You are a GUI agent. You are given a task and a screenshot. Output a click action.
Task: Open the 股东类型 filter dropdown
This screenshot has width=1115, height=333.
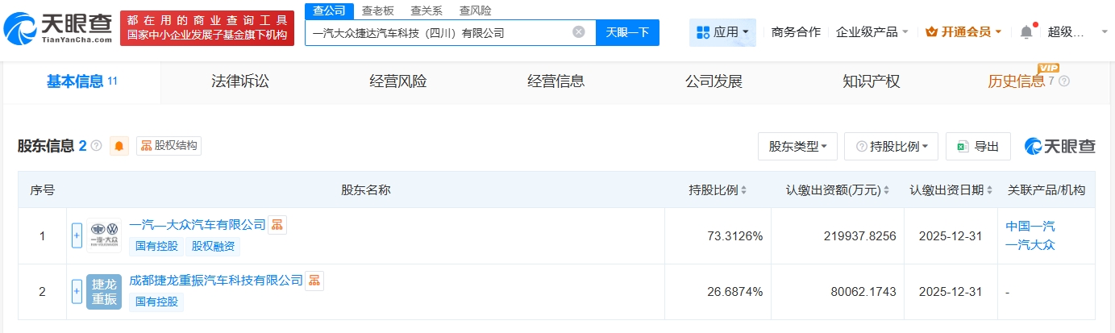797,146
